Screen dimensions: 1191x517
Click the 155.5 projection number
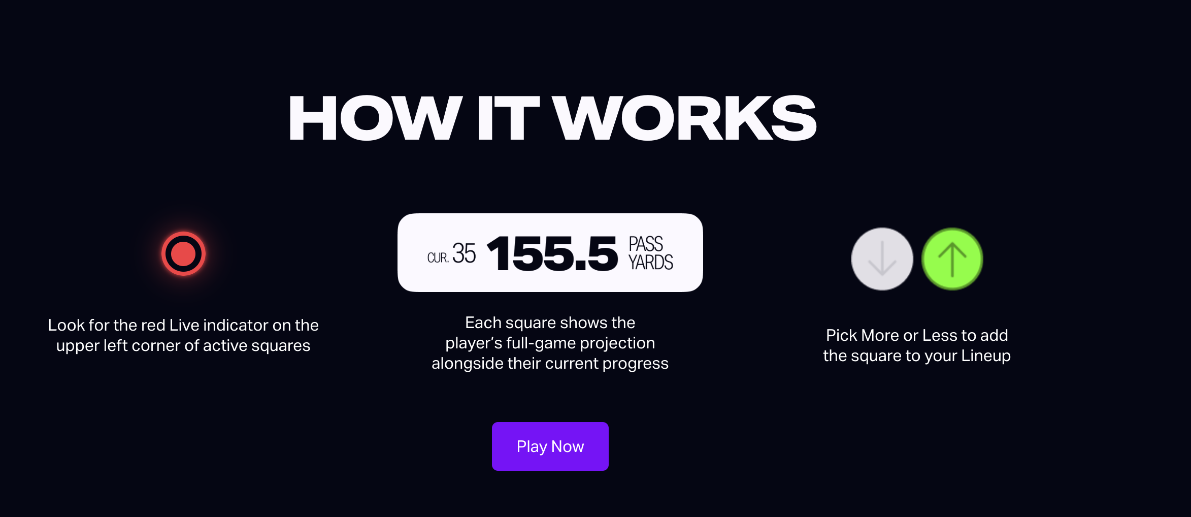pos(552,253)
